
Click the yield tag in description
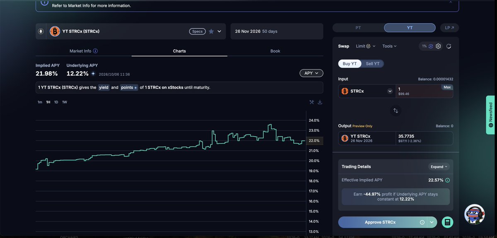pos(104,88)
